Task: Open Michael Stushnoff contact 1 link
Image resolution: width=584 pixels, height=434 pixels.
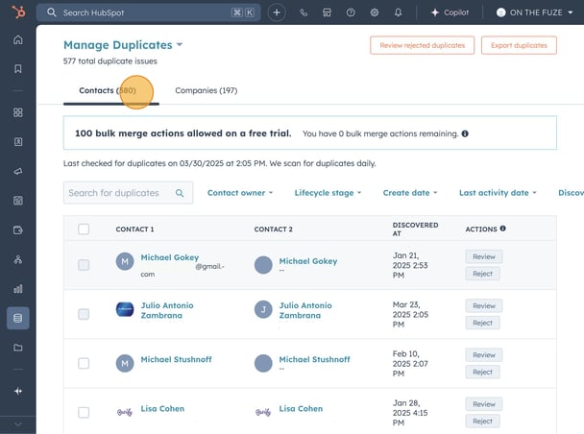Action: coord(176,359)
